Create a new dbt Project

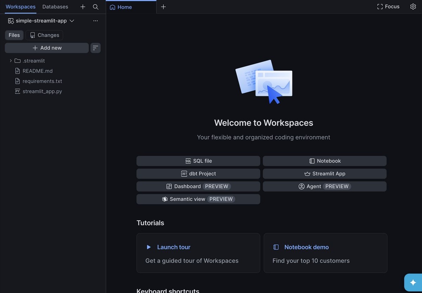[198, 174]
